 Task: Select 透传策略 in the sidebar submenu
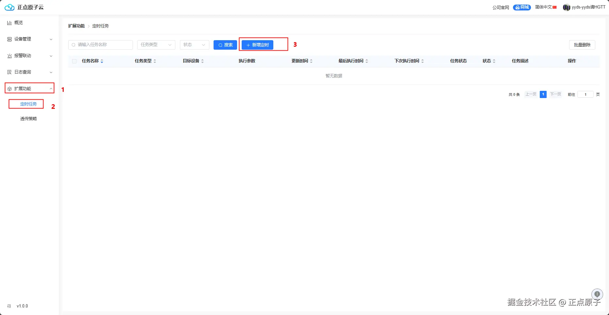tap(28, 119)
